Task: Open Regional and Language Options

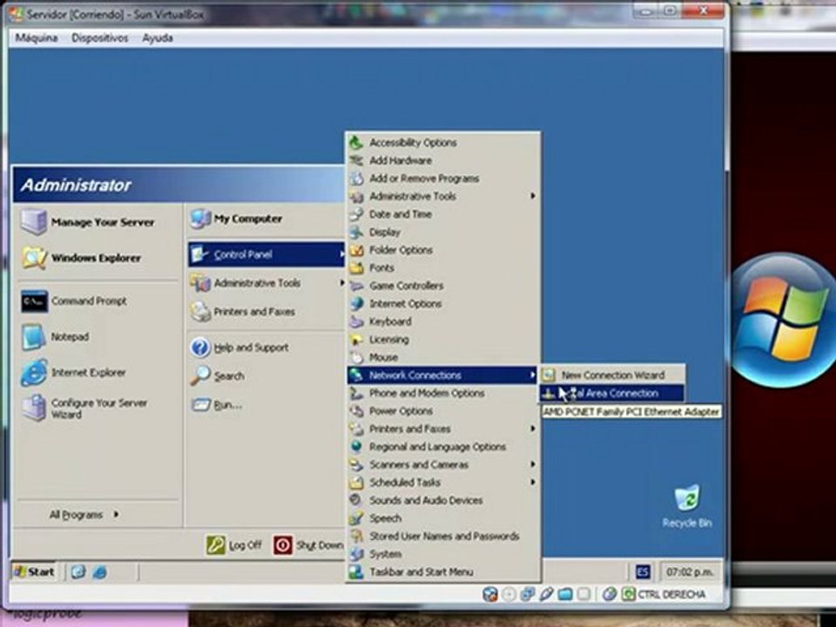Action: click(x=443, y=446)
